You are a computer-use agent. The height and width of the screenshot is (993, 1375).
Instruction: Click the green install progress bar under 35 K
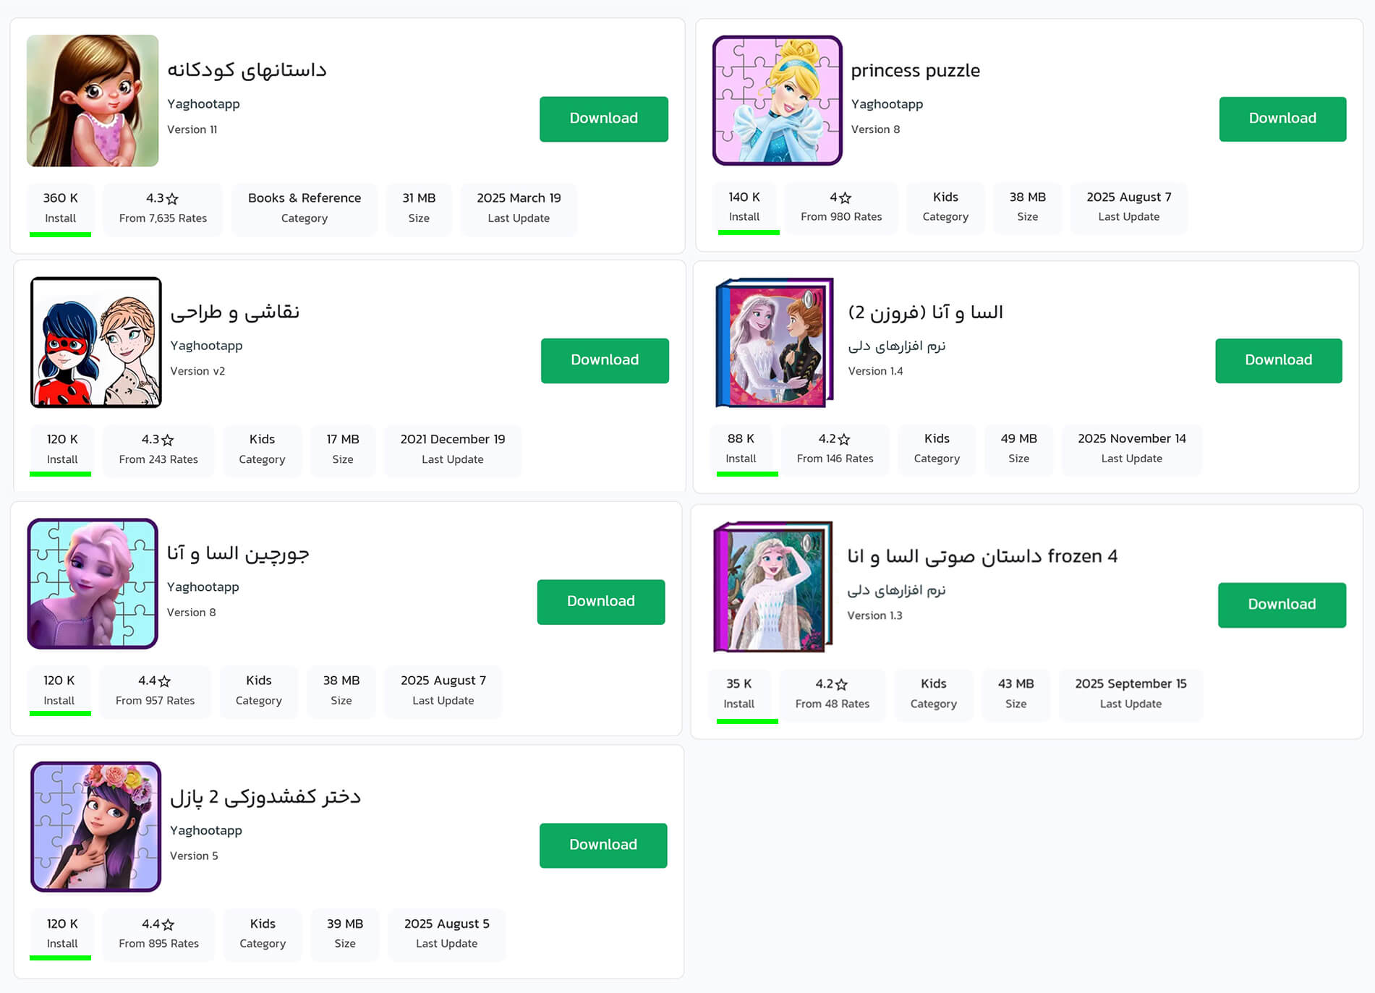[746, 720]
